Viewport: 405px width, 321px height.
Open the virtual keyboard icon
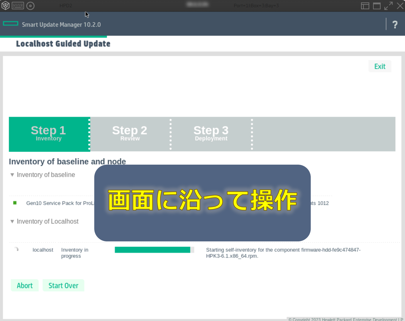tap(18, 6)
